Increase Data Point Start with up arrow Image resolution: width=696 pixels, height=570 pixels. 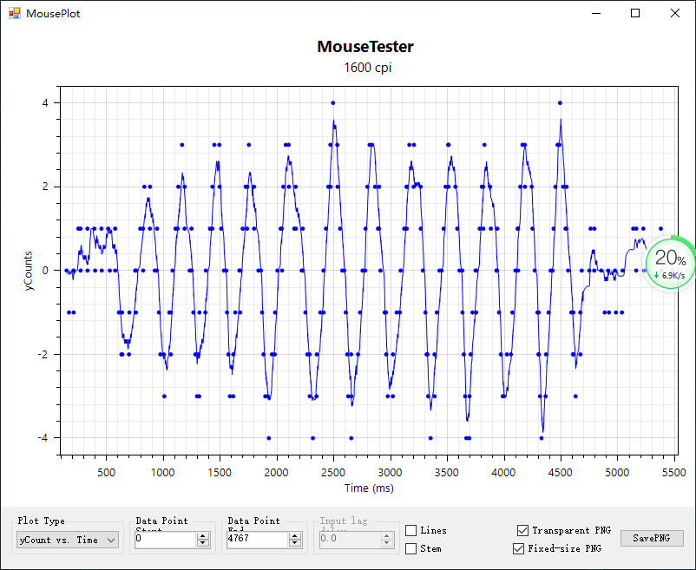203,536
